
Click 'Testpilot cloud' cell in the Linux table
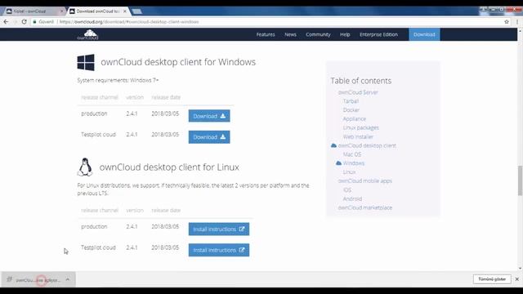(98, 247)
